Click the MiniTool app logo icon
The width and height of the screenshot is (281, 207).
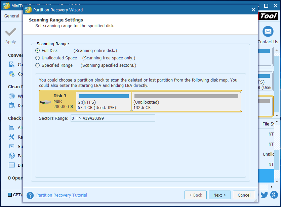(6, 6)
